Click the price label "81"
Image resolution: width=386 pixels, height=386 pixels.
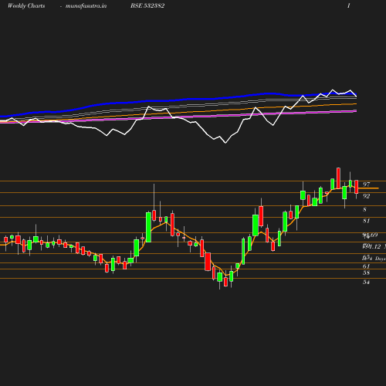click(x=366, y=221)
